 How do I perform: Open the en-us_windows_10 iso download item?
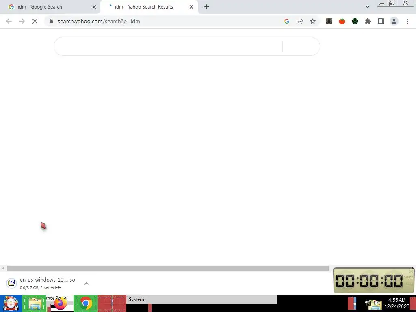47,283
